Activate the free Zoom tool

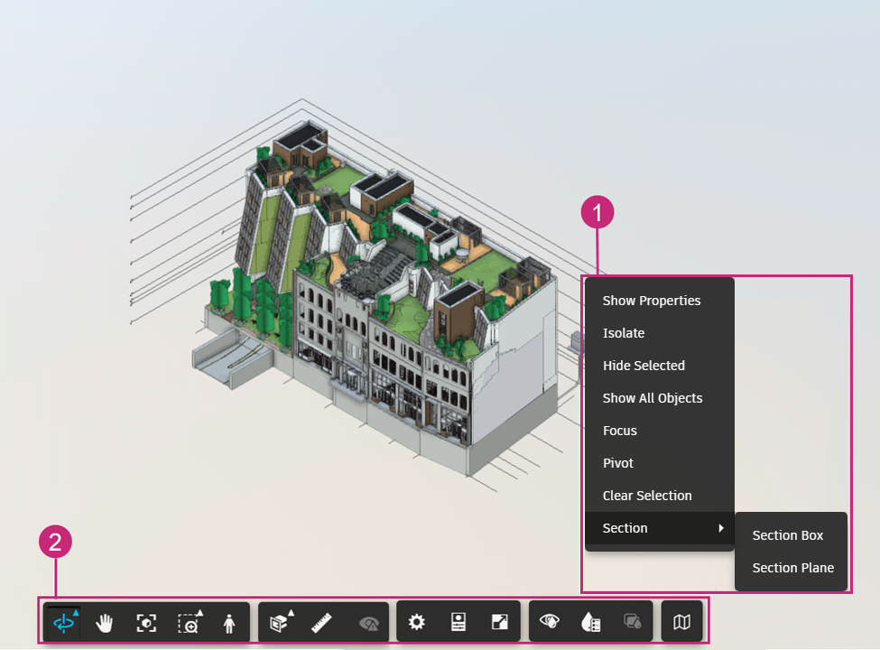pos(147,621)
